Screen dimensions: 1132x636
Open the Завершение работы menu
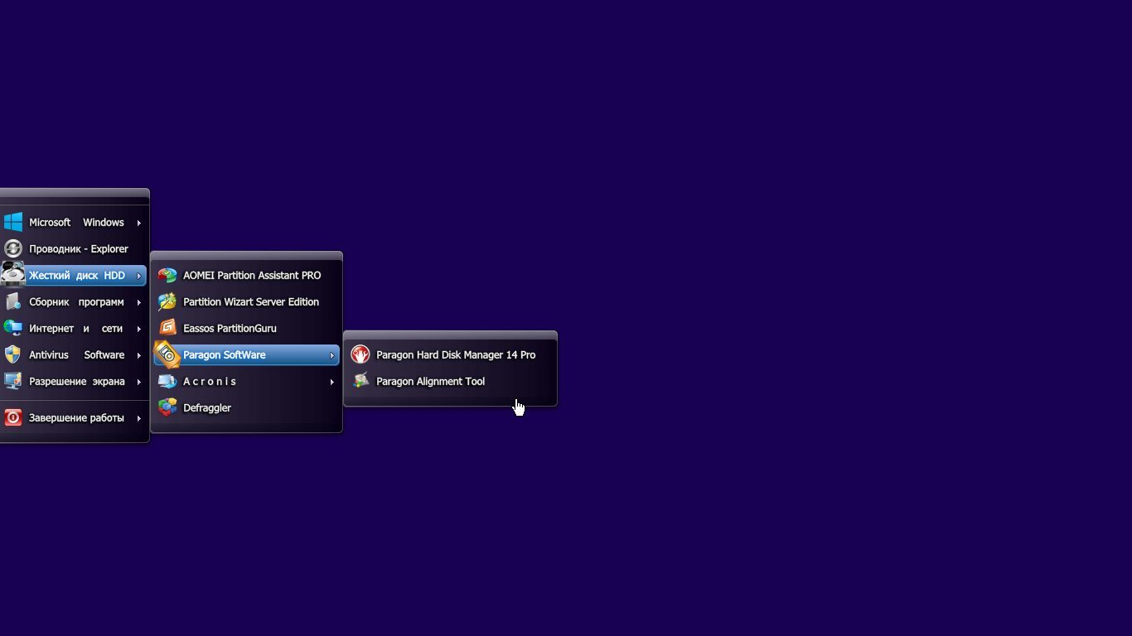pos(74,417)
